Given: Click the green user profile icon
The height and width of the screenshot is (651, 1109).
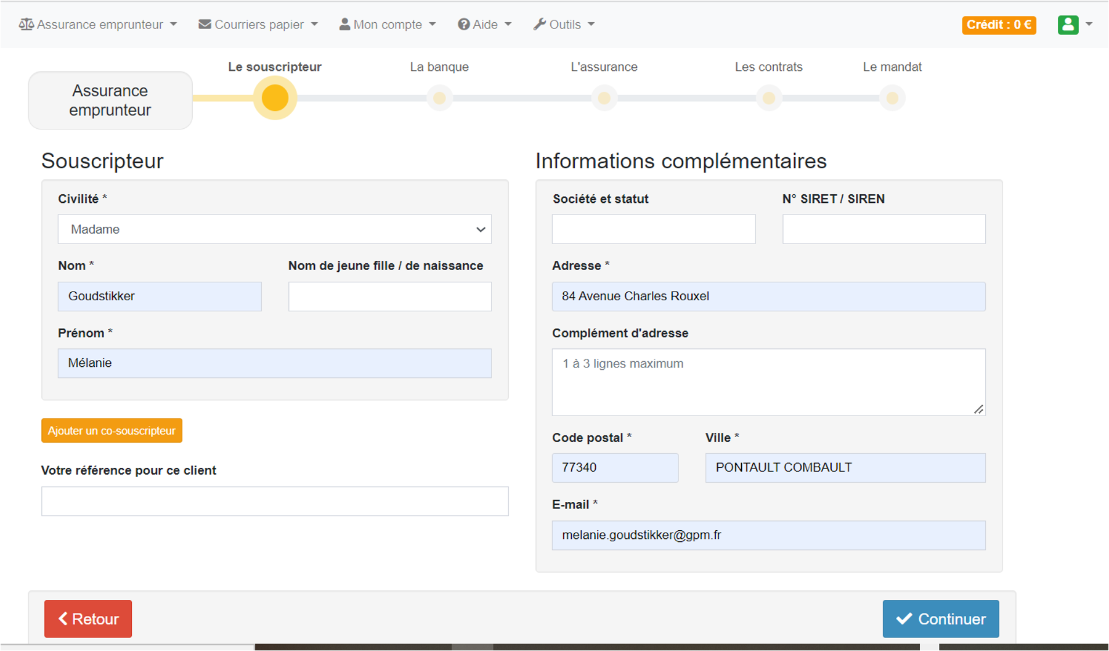Looking at the screenshot, I should [1068, 25].
